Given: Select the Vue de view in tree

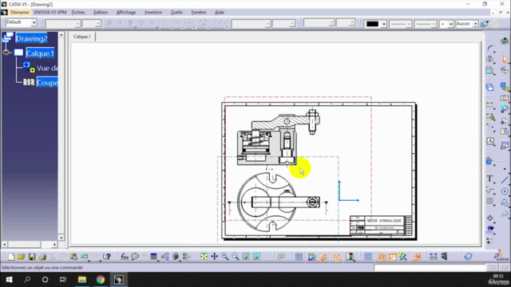Looking at the screenshot, I should 47,68.
